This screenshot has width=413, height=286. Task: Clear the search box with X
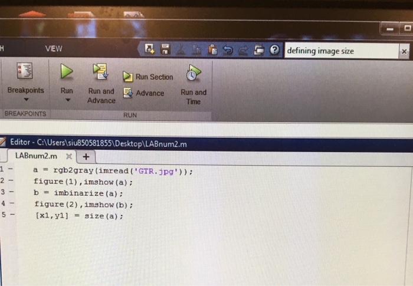coord(404,52)
